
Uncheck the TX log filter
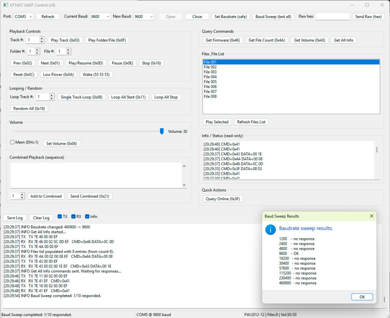pos(60,217)
